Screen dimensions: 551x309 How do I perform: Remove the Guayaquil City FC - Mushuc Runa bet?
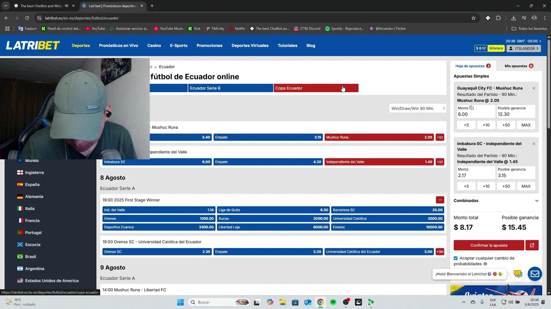(534, 88)
